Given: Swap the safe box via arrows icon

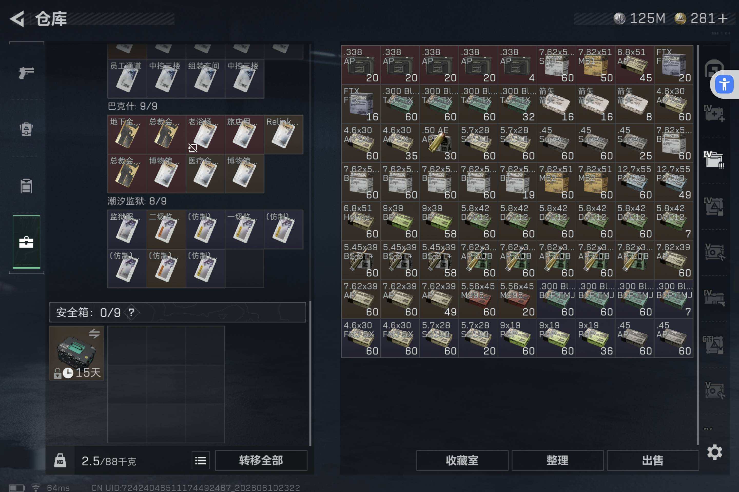Looking at the screenshot, I should (94, 333).
